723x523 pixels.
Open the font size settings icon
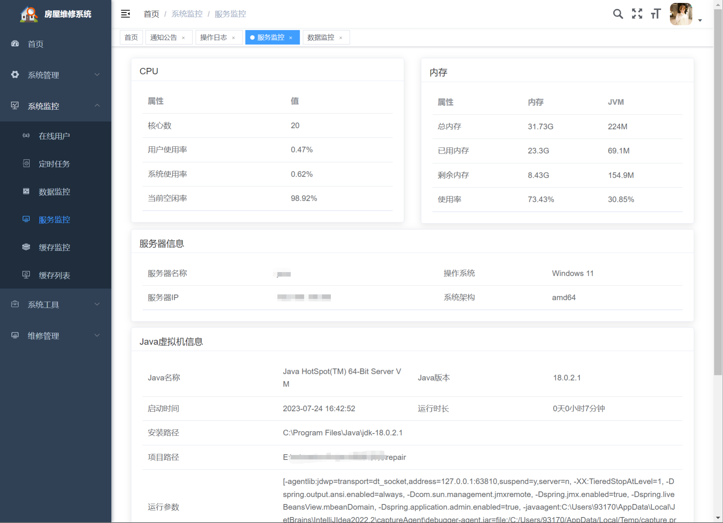(656, 14)
